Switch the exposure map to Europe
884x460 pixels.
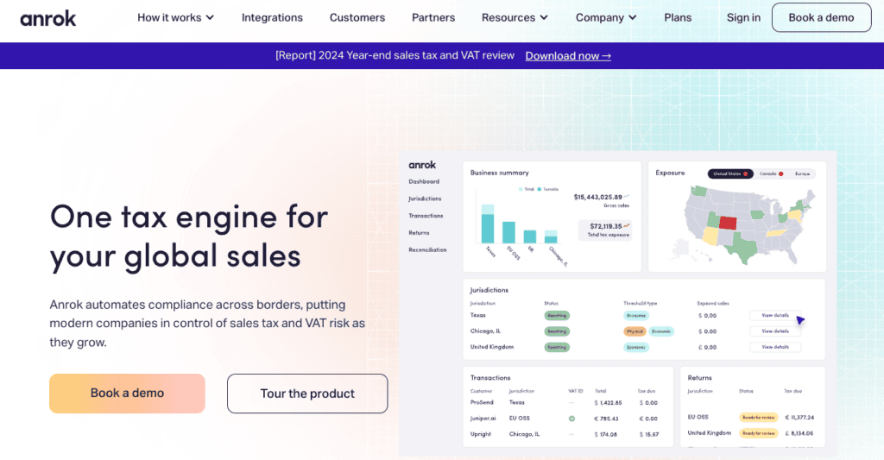803,173
